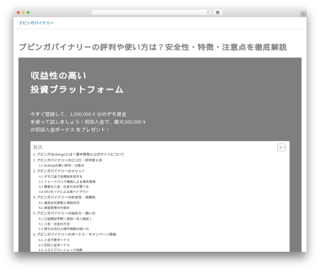This screenshot has width=320, height=271.
Task: Jump to 6.1 入金不要ボーナス
Action: point(54,240)
